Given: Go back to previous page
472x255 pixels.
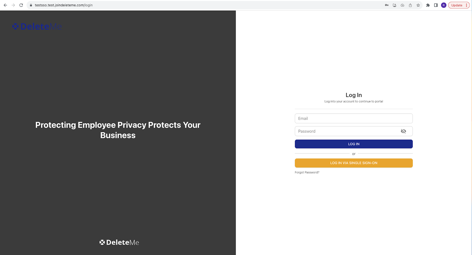Looking at the screenshot, I should point(5,5).
